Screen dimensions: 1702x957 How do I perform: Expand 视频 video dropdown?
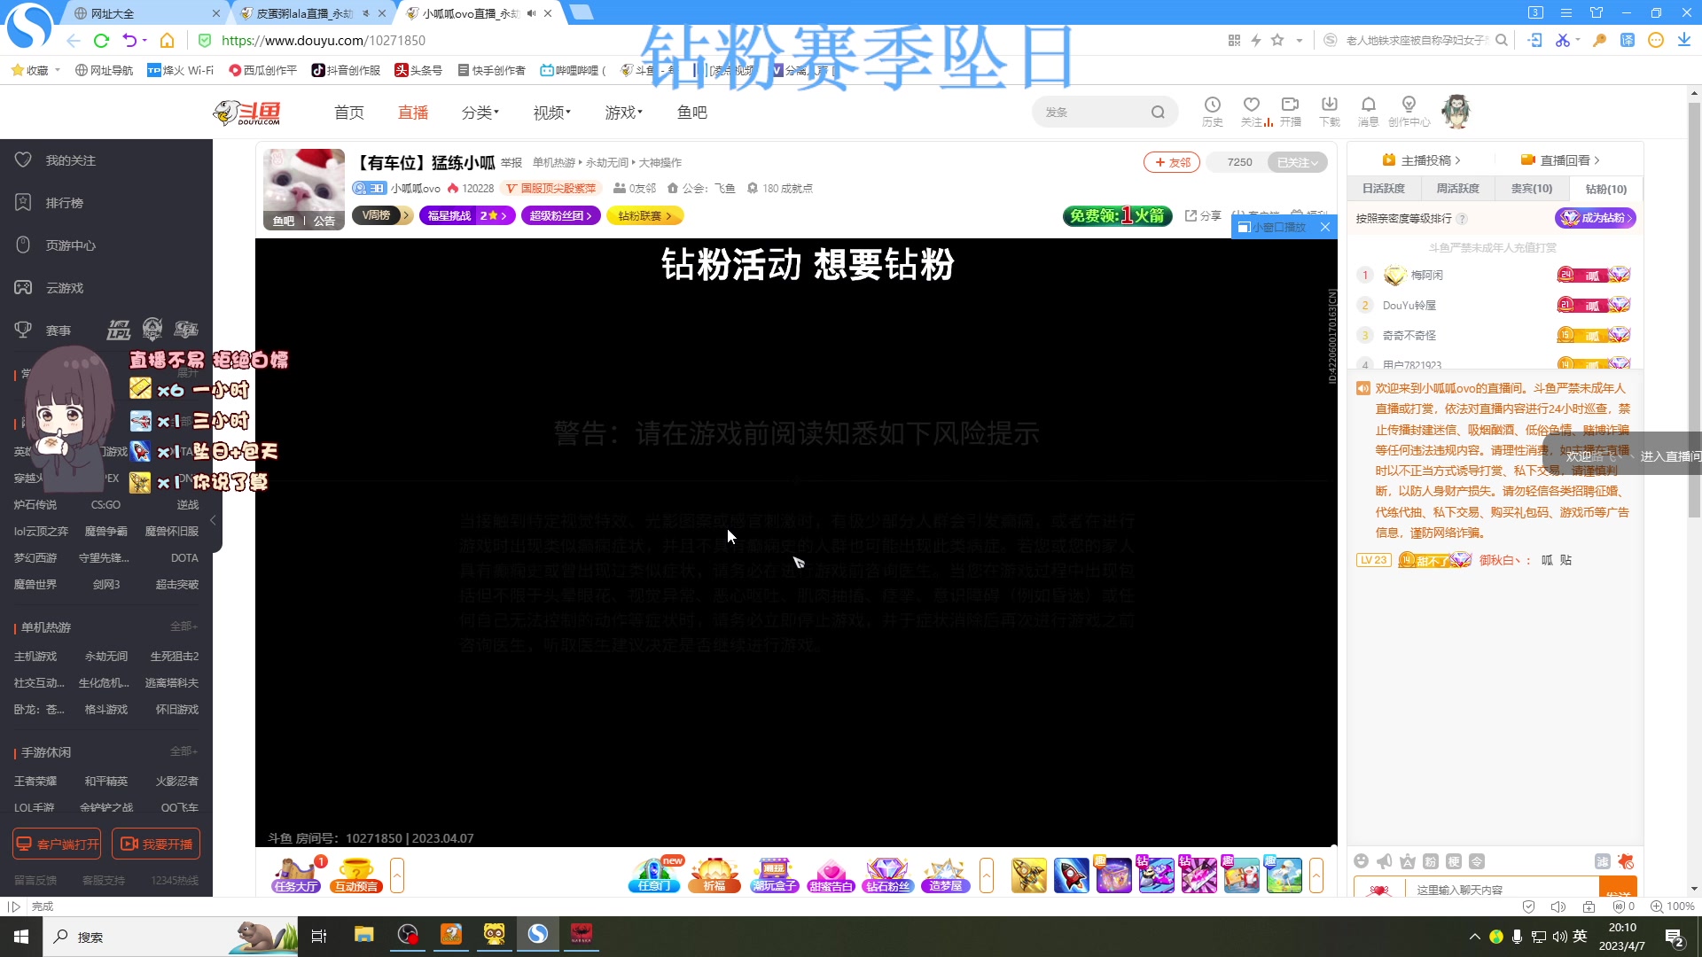click(552, 113)
